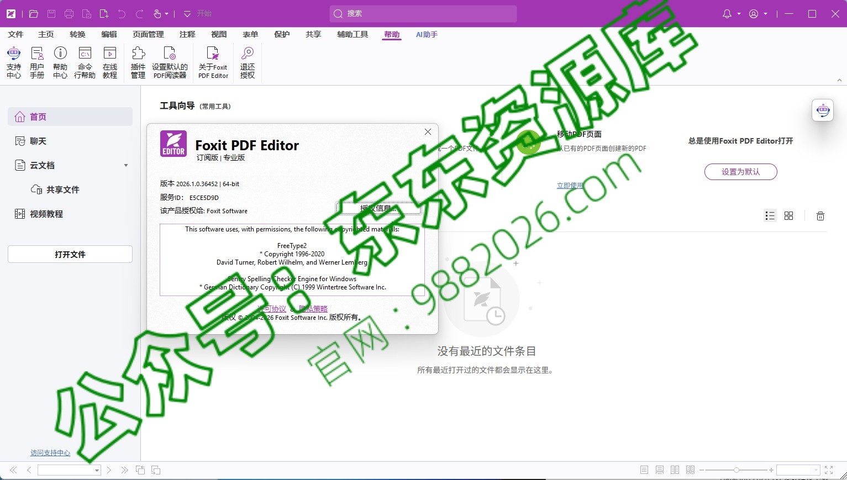
Task: Enable single page view in status bar
Action: coord(644,470)
